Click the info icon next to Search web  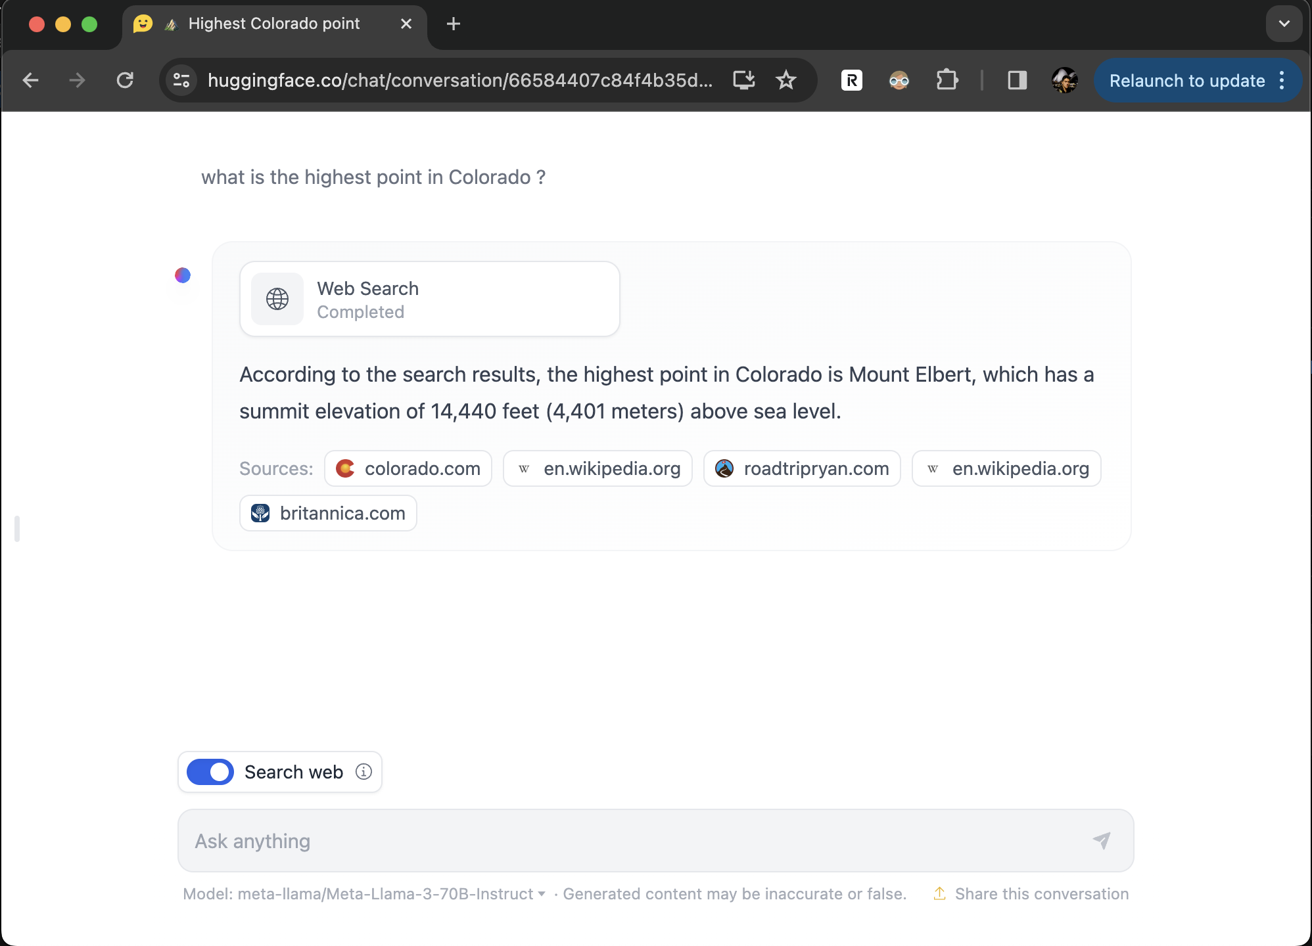(363, 772)
